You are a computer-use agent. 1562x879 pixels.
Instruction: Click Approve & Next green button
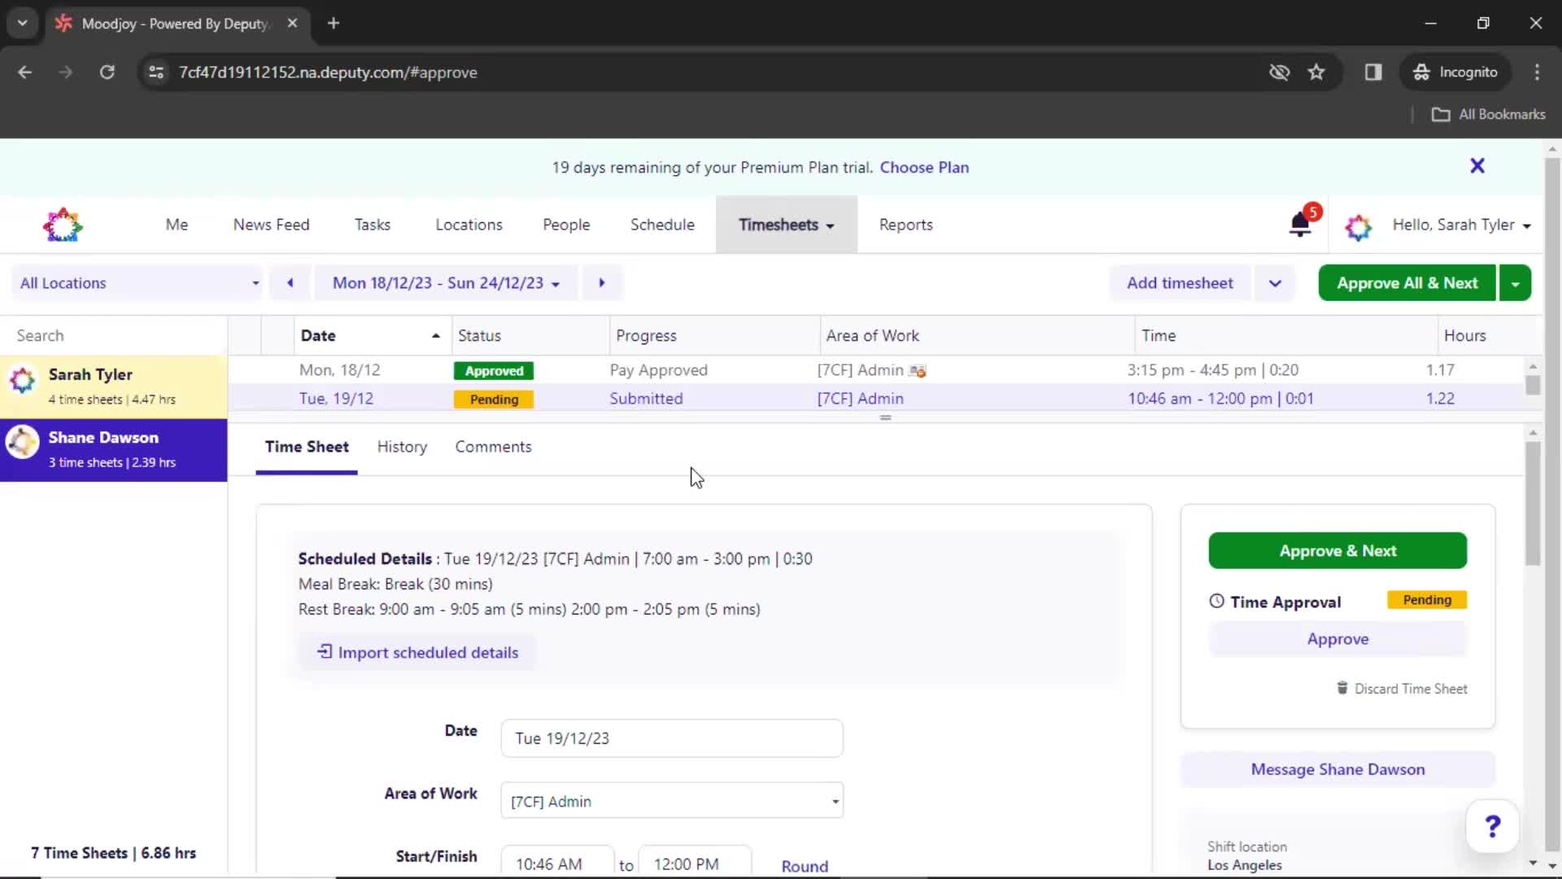(1337, 550)
